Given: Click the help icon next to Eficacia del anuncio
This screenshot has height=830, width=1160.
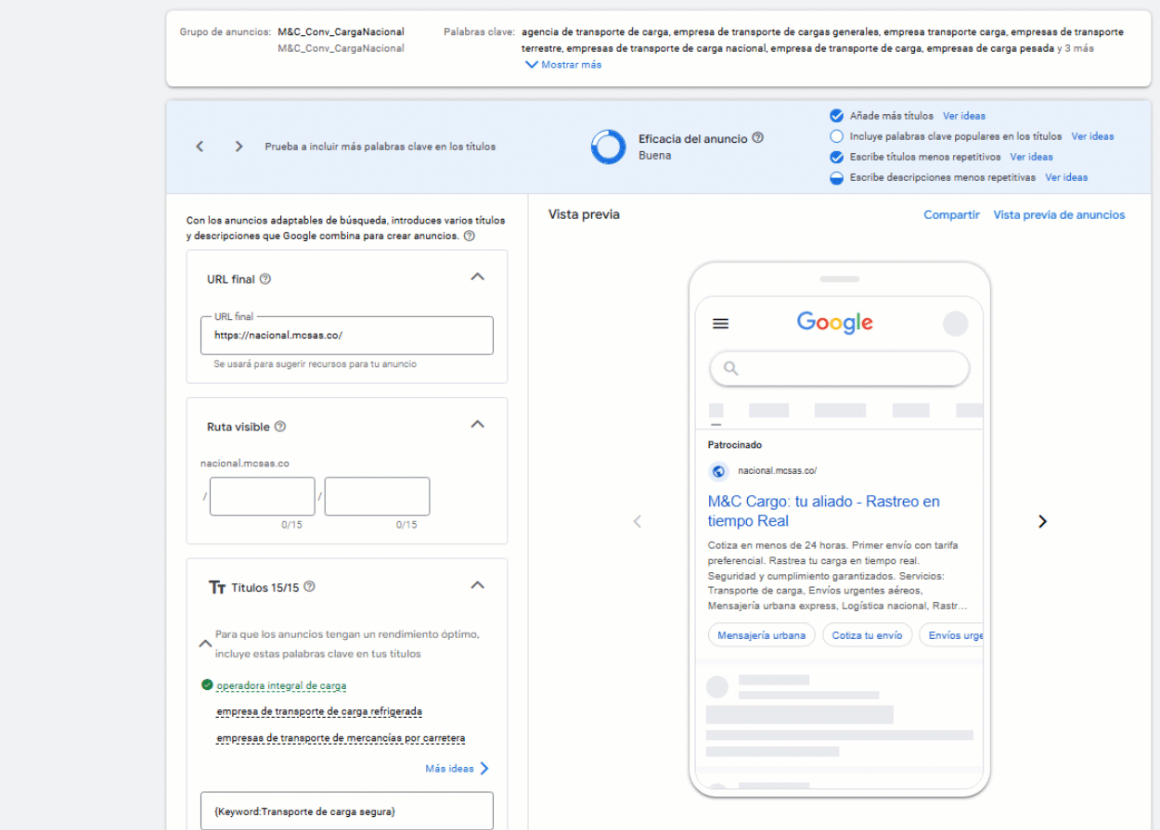Looking at the screenshot, I should coord(757,138).
